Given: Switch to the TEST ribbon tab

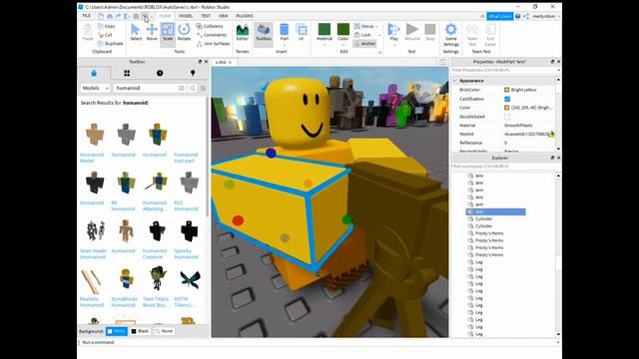Looking at the screenshot, I should 206,16.
